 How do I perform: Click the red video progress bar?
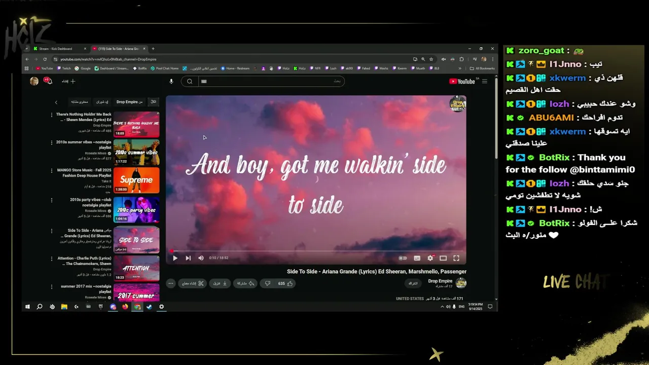(x=316, y=251)
